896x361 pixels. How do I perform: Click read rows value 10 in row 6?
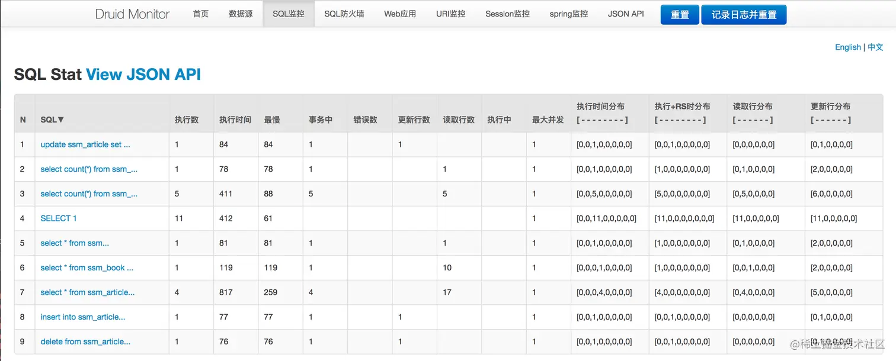447,267
